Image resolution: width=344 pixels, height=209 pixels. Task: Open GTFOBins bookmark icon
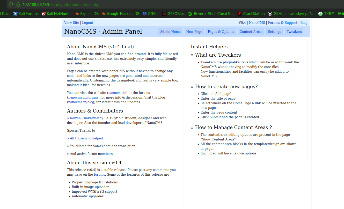click(x=164, y=14)
